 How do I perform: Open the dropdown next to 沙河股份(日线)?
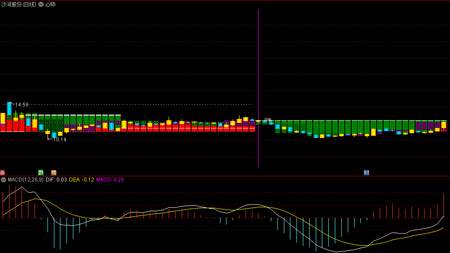pyautogui.click(x=41, y=4)
